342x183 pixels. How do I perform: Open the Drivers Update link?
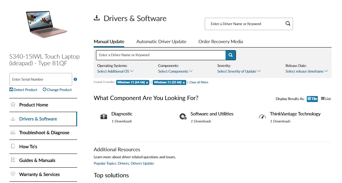pyautogui.click(x=142, y=163)
